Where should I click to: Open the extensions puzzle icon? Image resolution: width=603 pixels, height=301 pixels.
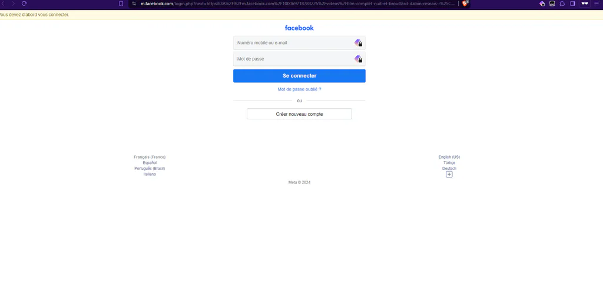(562, 4)
